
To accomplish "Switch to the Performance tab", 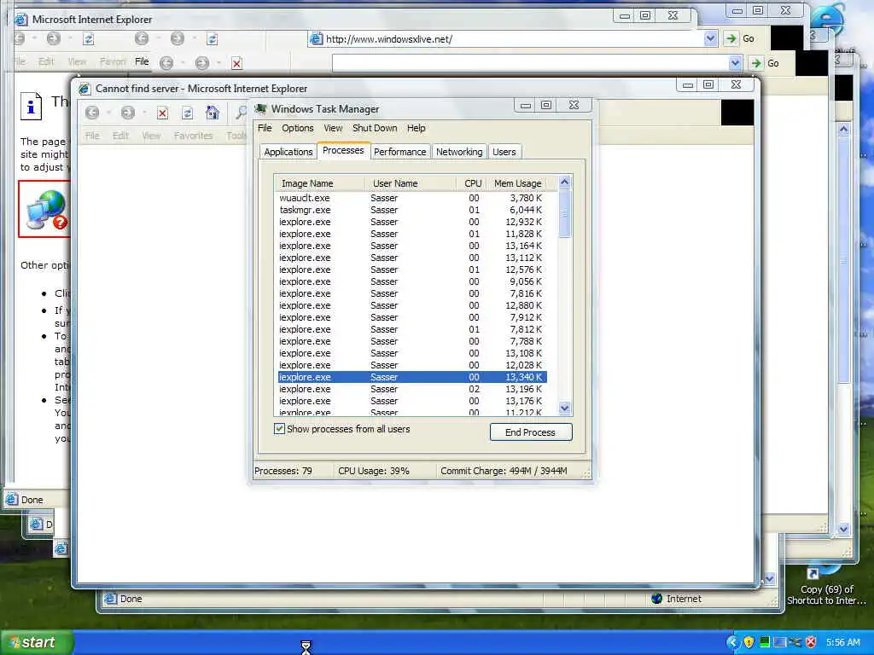I will [x=399, y=152].
